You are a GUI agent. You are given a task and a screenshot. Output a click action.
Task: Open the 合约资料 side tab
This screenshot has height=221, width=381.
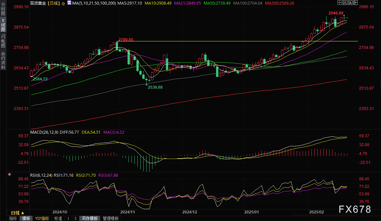point(3,60)
